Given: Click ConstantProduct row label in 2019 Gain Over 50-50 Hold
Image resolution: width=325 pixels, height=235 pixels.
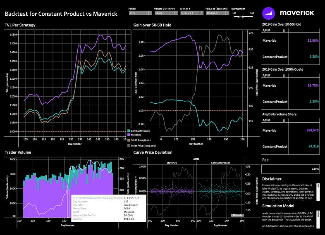Looking at the screenshot, I should (x=275, y=57).
